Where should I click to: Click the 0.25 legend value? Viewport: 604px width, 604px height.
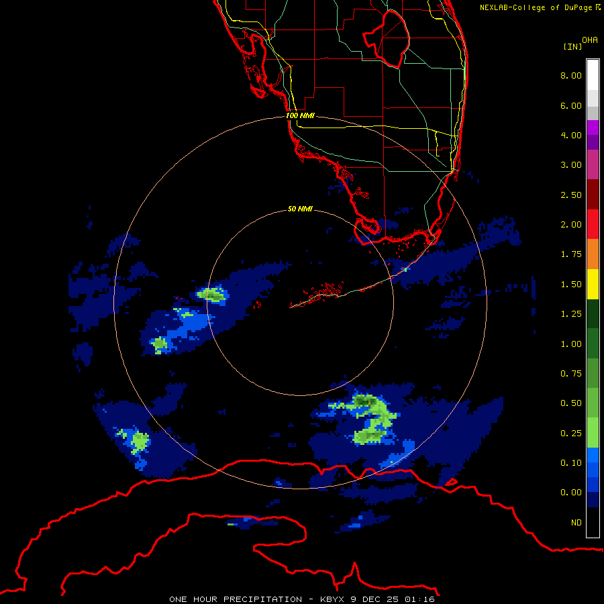(571, 434)
